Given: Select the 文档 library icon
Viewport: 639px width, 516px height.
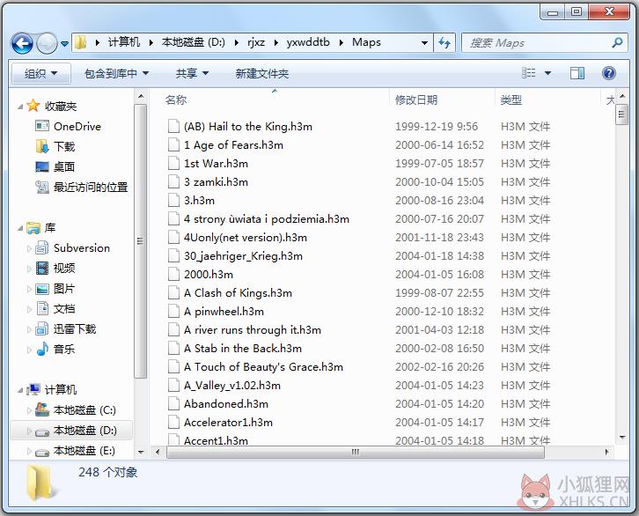Looking at the screenshot, I should (x=42, y=308).
